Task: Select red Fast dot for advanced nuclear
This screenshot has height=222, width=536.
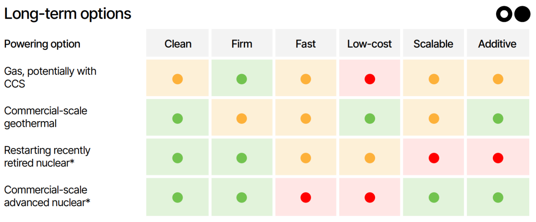Action: point(306,197)
